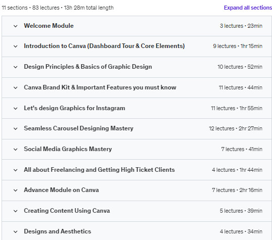Expand Design Principles & Basics chevron

16,67
